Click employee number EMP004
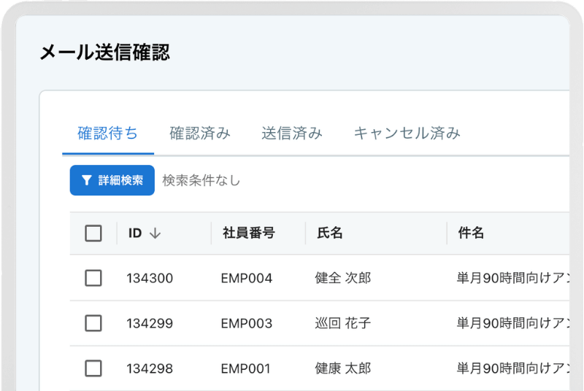 tap(247, 278)
